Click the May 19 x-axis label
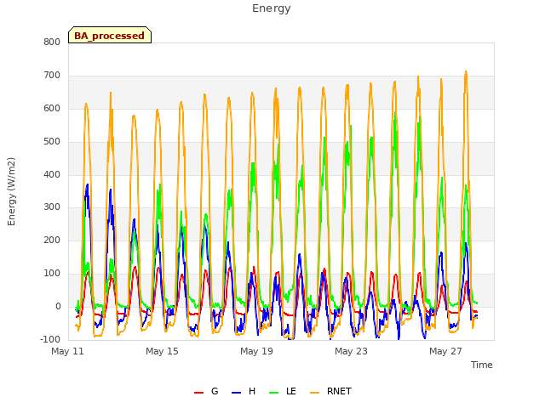 click(256, 351)
